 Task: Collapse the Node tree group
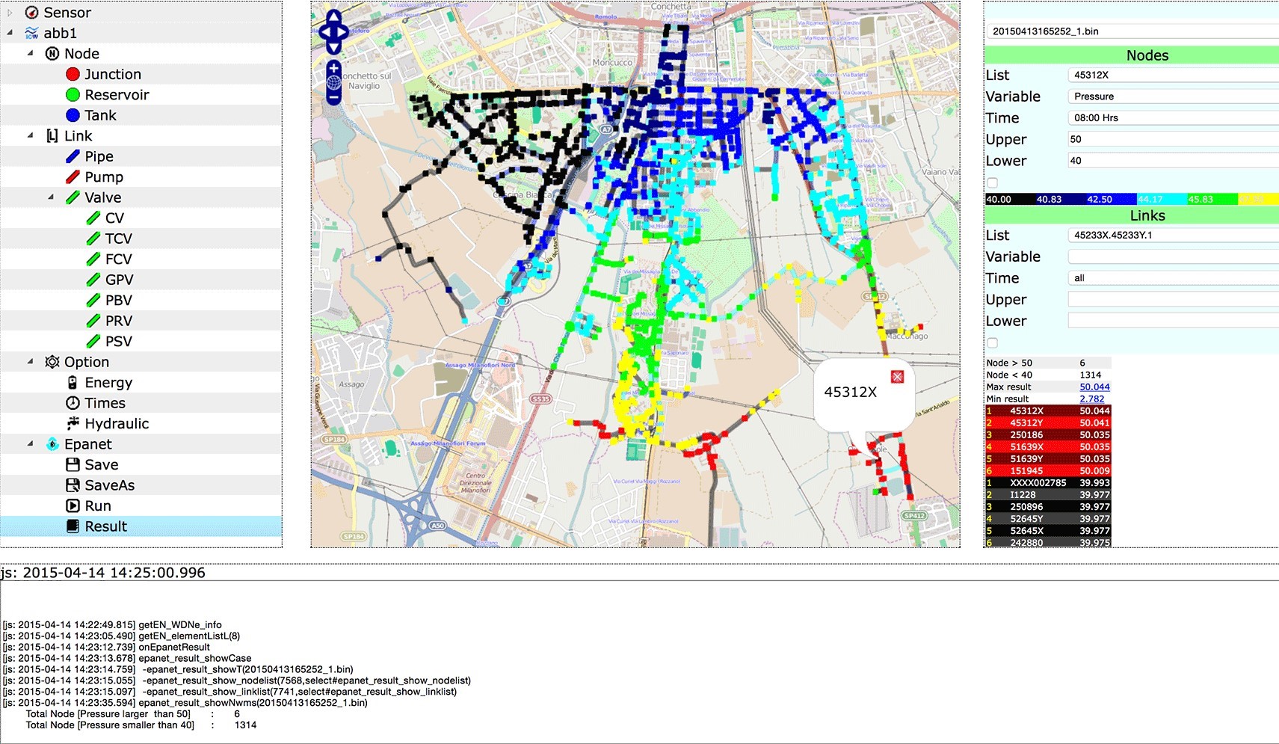pyautogui.click(x=31, y=54)
